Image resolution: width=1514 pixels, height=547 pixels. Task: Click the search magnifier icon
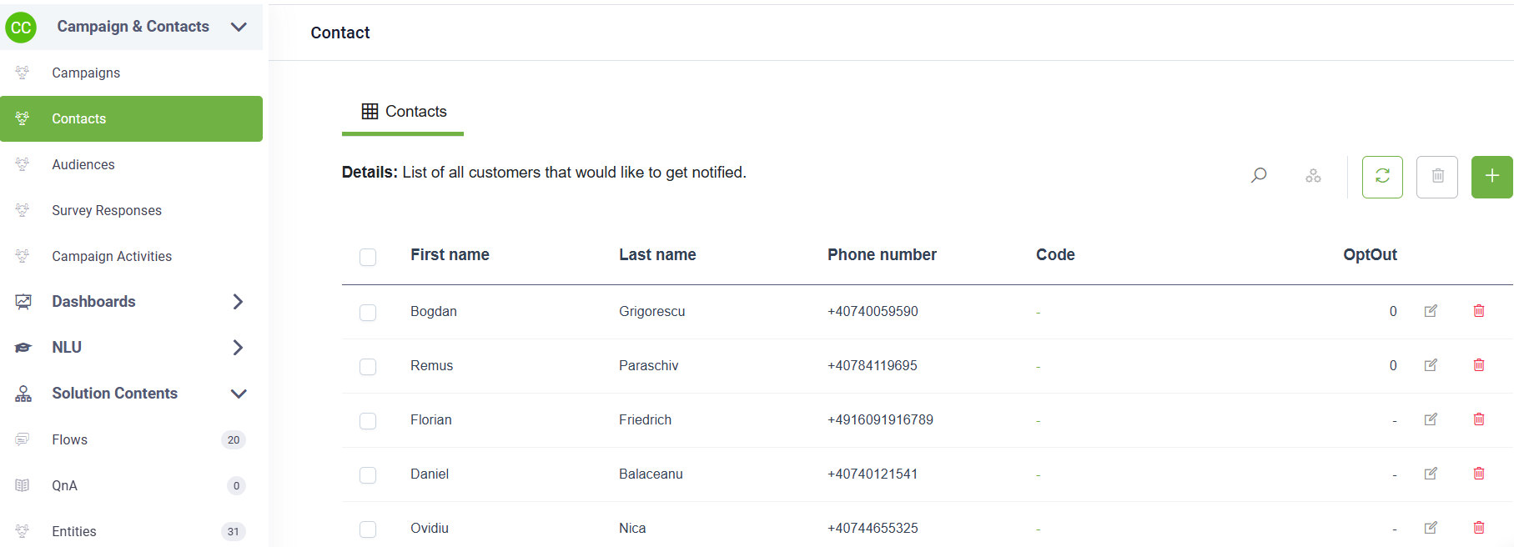1259,176
